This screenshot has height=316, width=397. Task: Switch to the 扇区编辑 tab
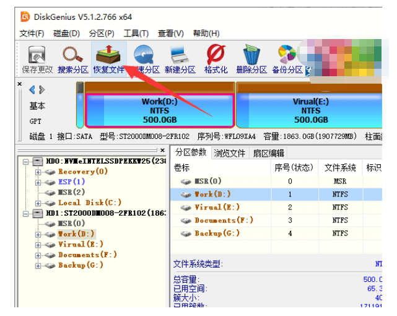(268, 153)
